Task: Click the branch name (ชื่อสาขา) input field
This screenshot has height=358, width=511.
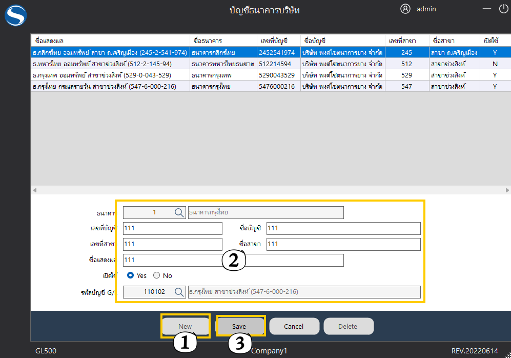Action: [x=343, y=244]
